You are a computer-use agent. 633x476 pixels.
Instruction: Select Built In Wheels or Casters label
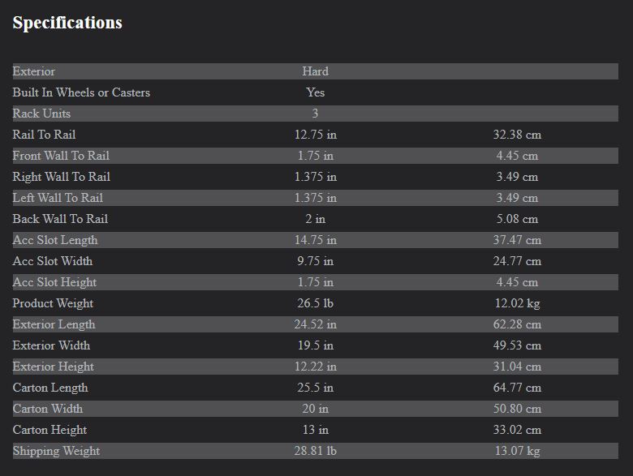(x=81, y=92)
